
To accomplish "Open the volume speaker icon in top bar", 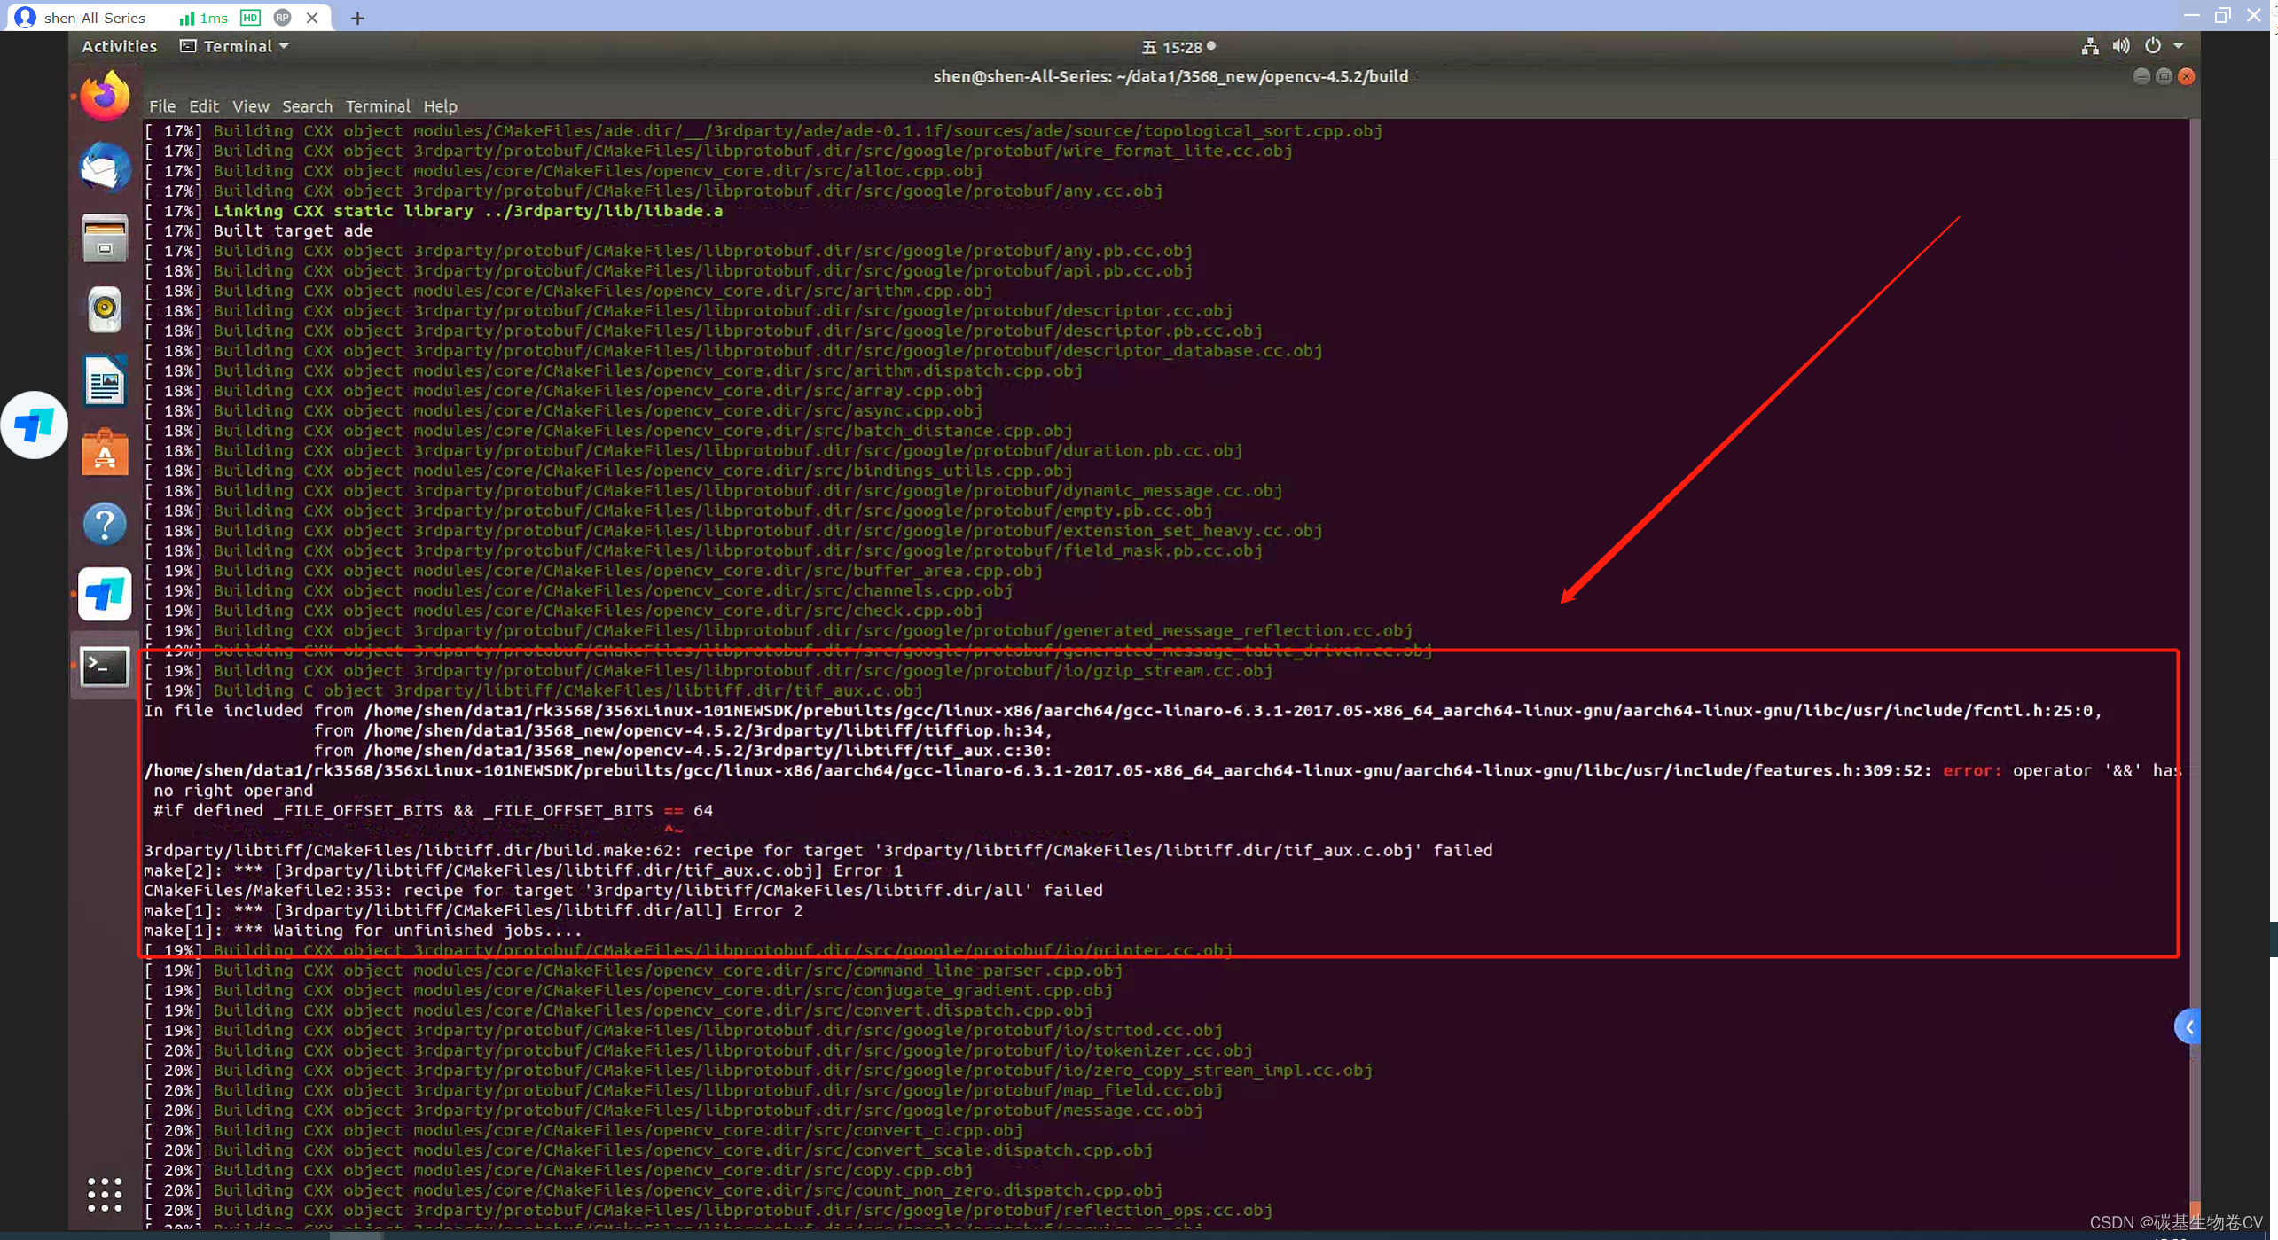I will point(2120,46).
